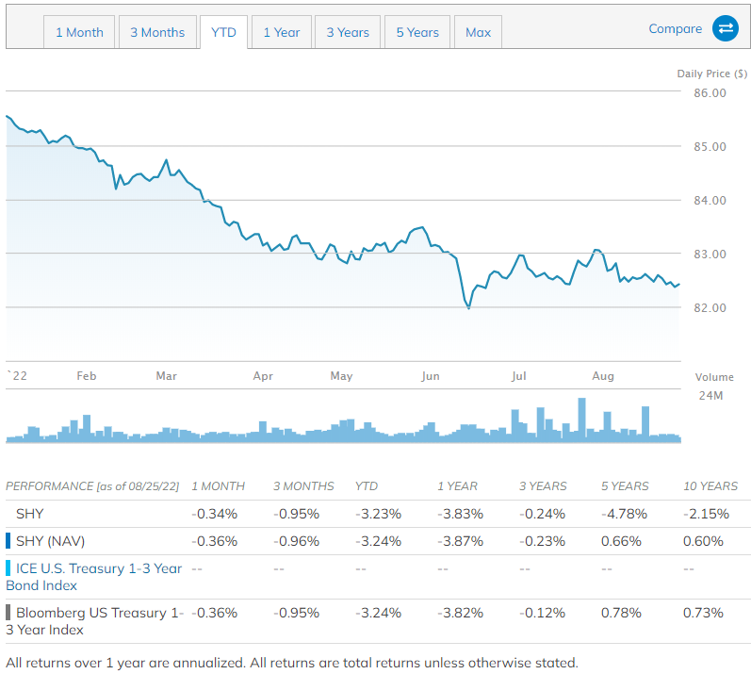Viewport: 751px width, 674px height.
Task: Click the SHY row label in performance table
Action: pos(29,514)
